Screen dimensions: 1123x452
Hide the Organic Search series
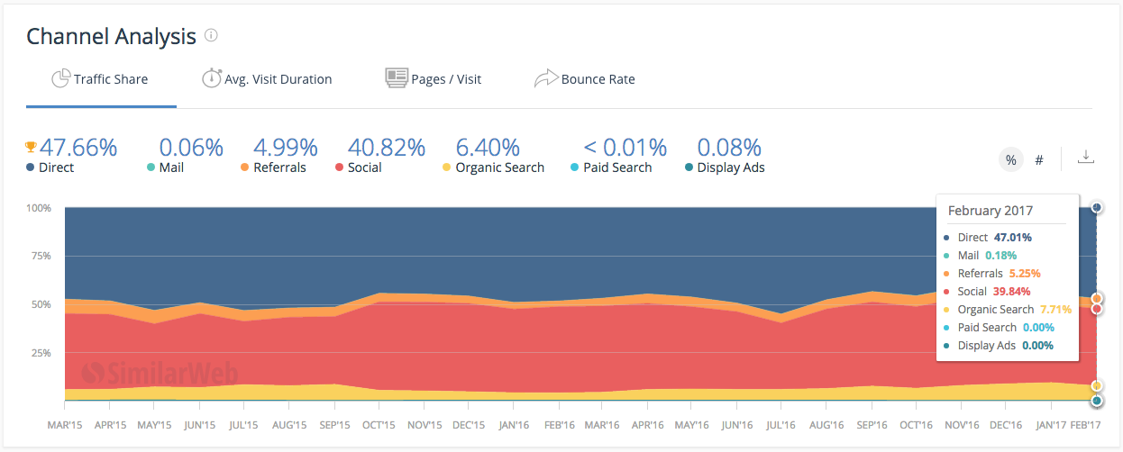[x=499, y=167]
